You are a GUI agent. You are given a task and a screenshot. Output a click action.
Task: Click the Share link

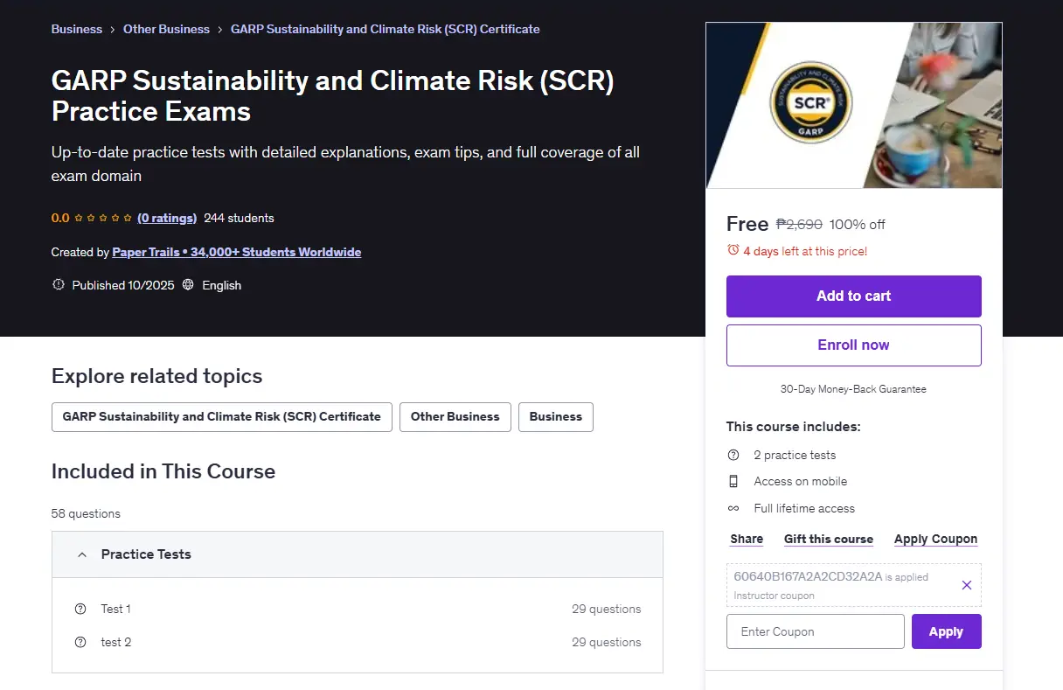747,539
